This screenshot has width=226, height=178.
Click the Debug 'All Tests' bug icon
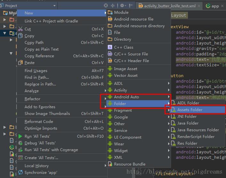coord(20,143)
